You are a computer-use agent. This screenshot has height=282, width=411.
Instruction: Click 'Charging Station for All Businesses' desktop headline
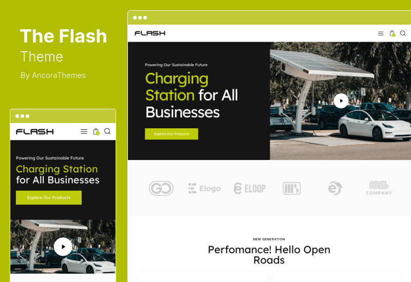click(x=192, y=95)
